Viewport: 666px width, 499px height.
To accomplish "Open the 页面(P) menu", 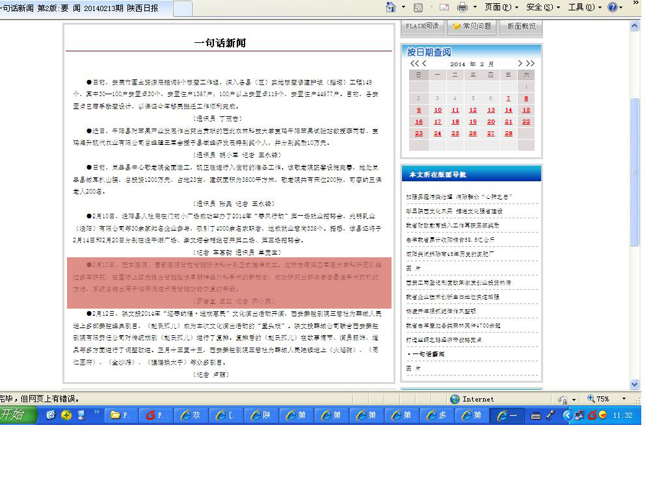I will [501, 7].
